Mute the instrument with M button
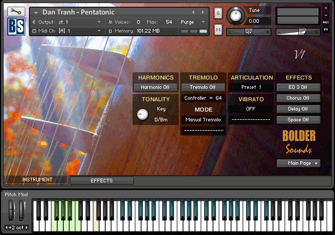335x235 pixels. [218, 30]
